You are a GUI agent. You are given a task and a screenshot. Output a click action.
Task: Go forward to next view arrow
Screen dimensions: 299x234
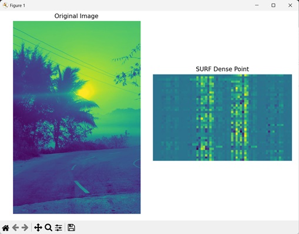25,228
